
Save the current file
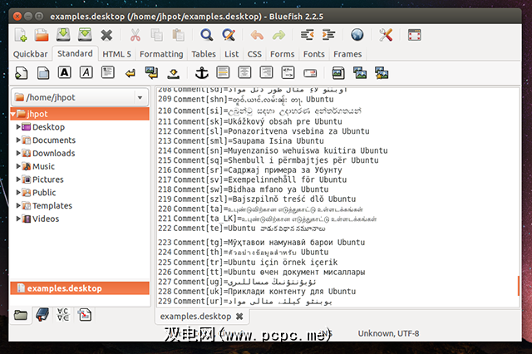[x=63, y=35]
